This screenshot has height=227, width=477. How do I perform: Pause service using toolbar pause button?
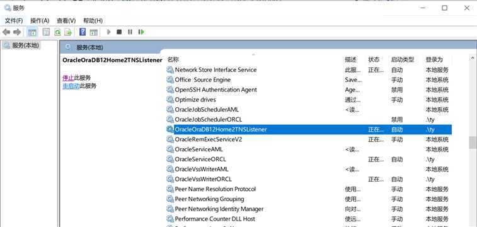pos(130,32)
